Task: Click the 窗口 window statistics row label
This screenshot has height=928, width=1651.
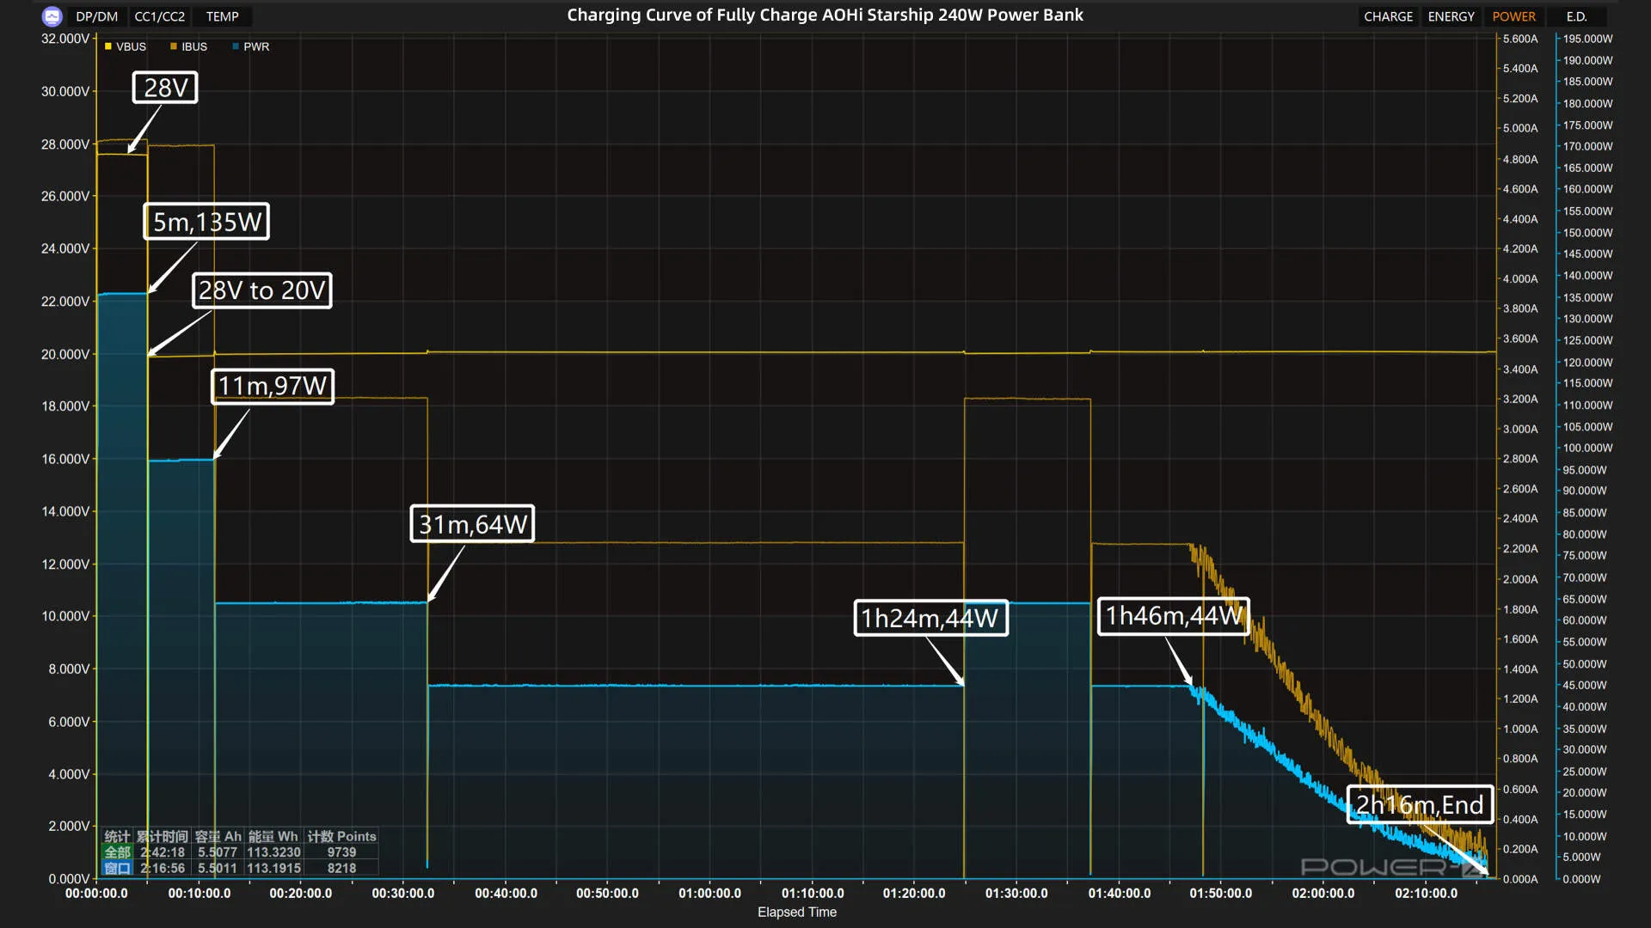Action: point(118,869)
